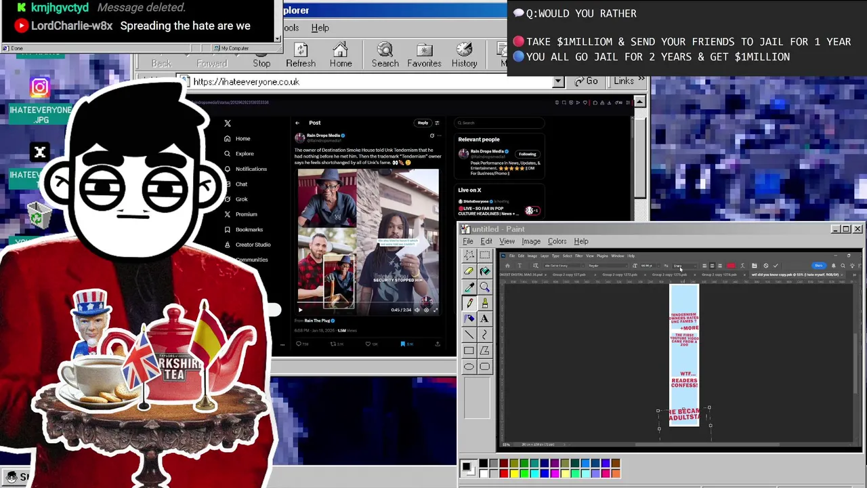The height and width of the screenshot is (488, 867).
Task: Select the rectangular Select tool in Paint
Action: [x=485, y=255]
